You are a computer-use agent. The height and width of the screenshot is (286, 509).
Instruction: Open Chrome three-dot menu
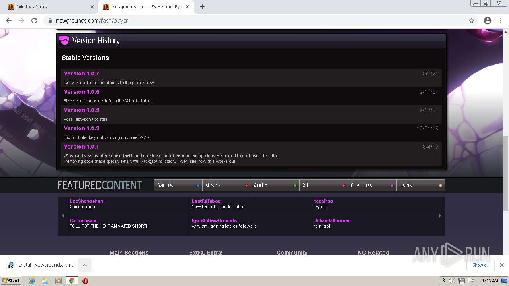point(501,21)
